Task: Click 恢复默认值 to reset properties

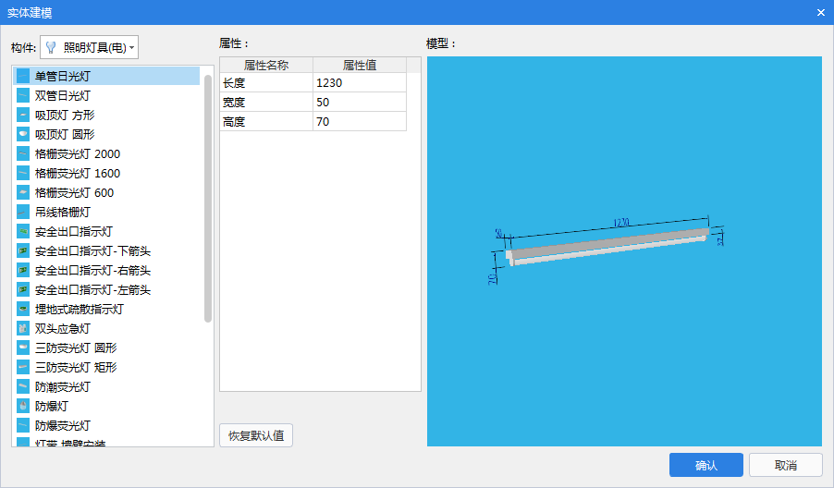Action: 256,435
